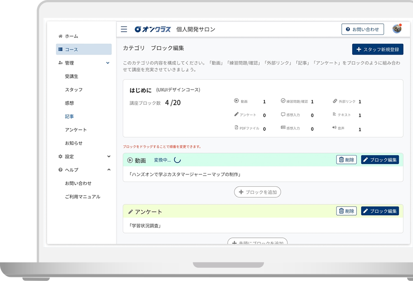Click the 変換中 loading spinner
The height and width of the screenshot is (281, 413).
coord(177,160)
